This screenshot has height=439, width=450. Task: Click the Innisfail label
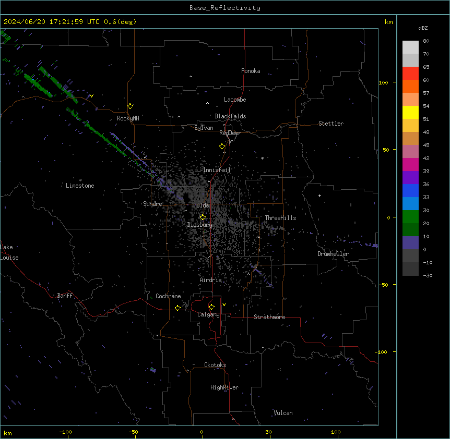tap(217, 170)
